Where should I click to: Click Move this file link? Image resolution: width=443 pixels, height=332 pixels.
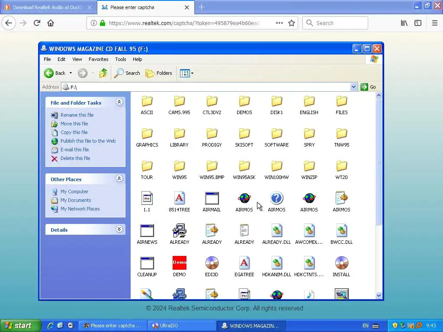(x=74, y=124)
